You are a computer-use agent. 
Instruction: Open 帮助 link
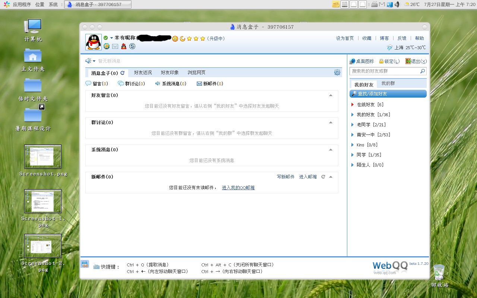pos(420,38)
